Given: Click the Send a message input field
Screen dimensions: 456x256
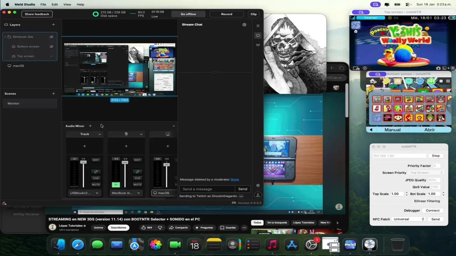Looking at the screenshot, I should (207, 189).
